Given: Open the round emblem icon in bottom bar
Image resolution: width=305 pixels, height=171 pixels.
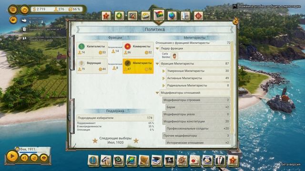Looking at the screenshot, I should (x=207, y=161).
